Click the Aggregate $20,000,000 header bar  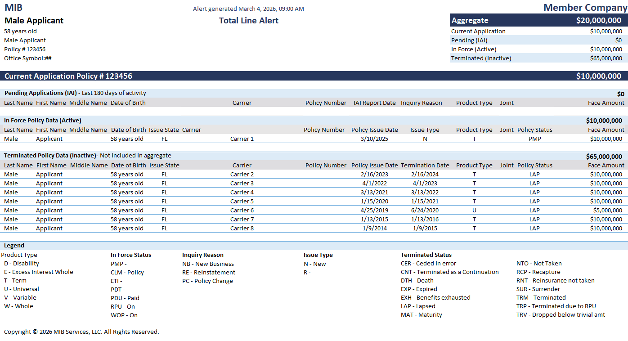pyautogui.click(x=539, y=20)
